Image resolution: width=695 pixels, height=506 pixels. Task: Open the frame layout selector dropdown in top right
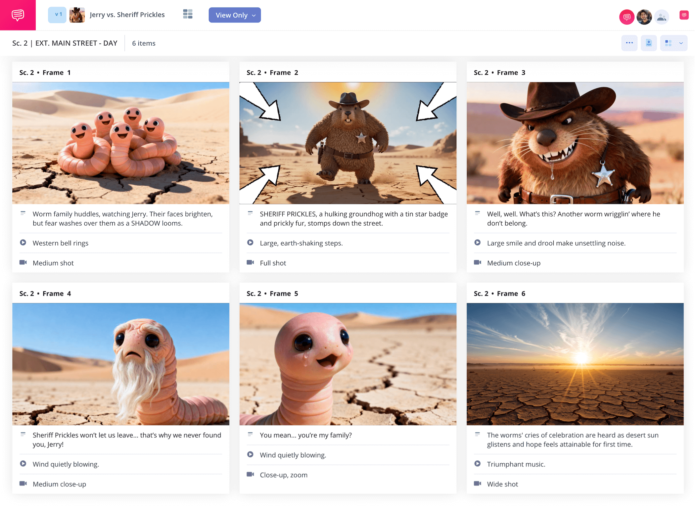(x=673, y=43)
